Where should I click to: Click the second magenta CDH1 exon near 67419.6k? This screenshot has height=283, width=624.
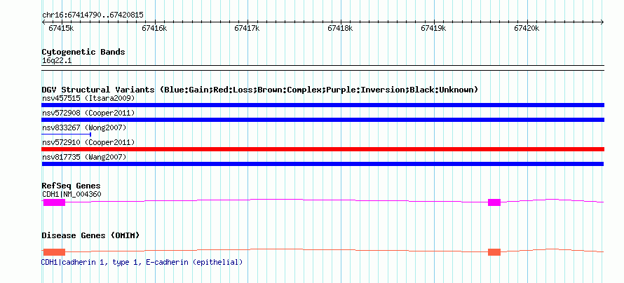point(494,202)
